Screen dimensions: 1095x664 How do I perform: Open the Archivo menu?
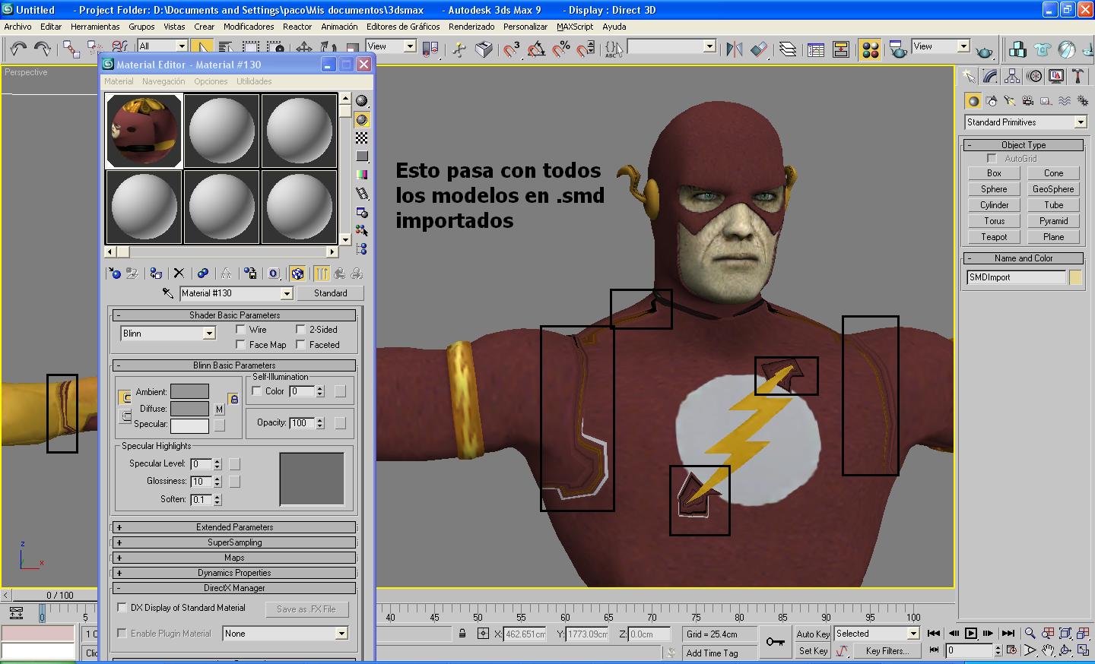tap(18, 27)
